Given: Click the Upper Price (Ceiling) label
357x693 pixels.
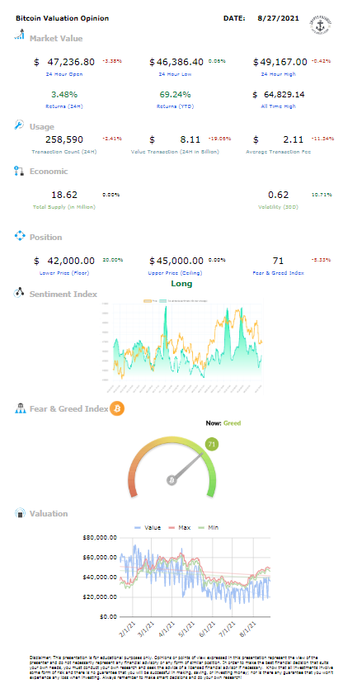Looking at the screenshot, I should (x=176, y=273).
